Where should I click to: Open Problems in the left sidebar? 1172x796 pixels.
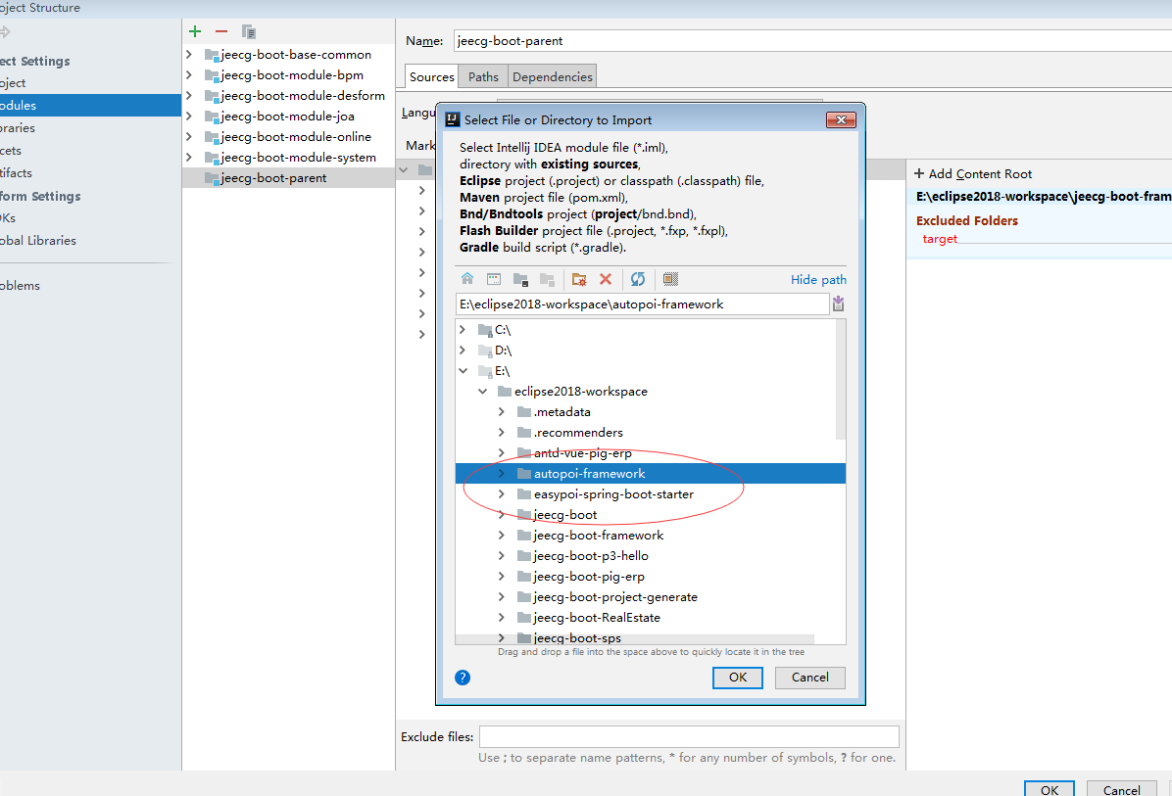(x=21, y=285)
